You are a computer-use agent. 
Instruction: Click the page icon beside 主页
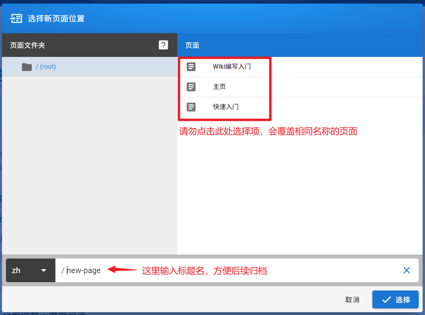(191, 87)
